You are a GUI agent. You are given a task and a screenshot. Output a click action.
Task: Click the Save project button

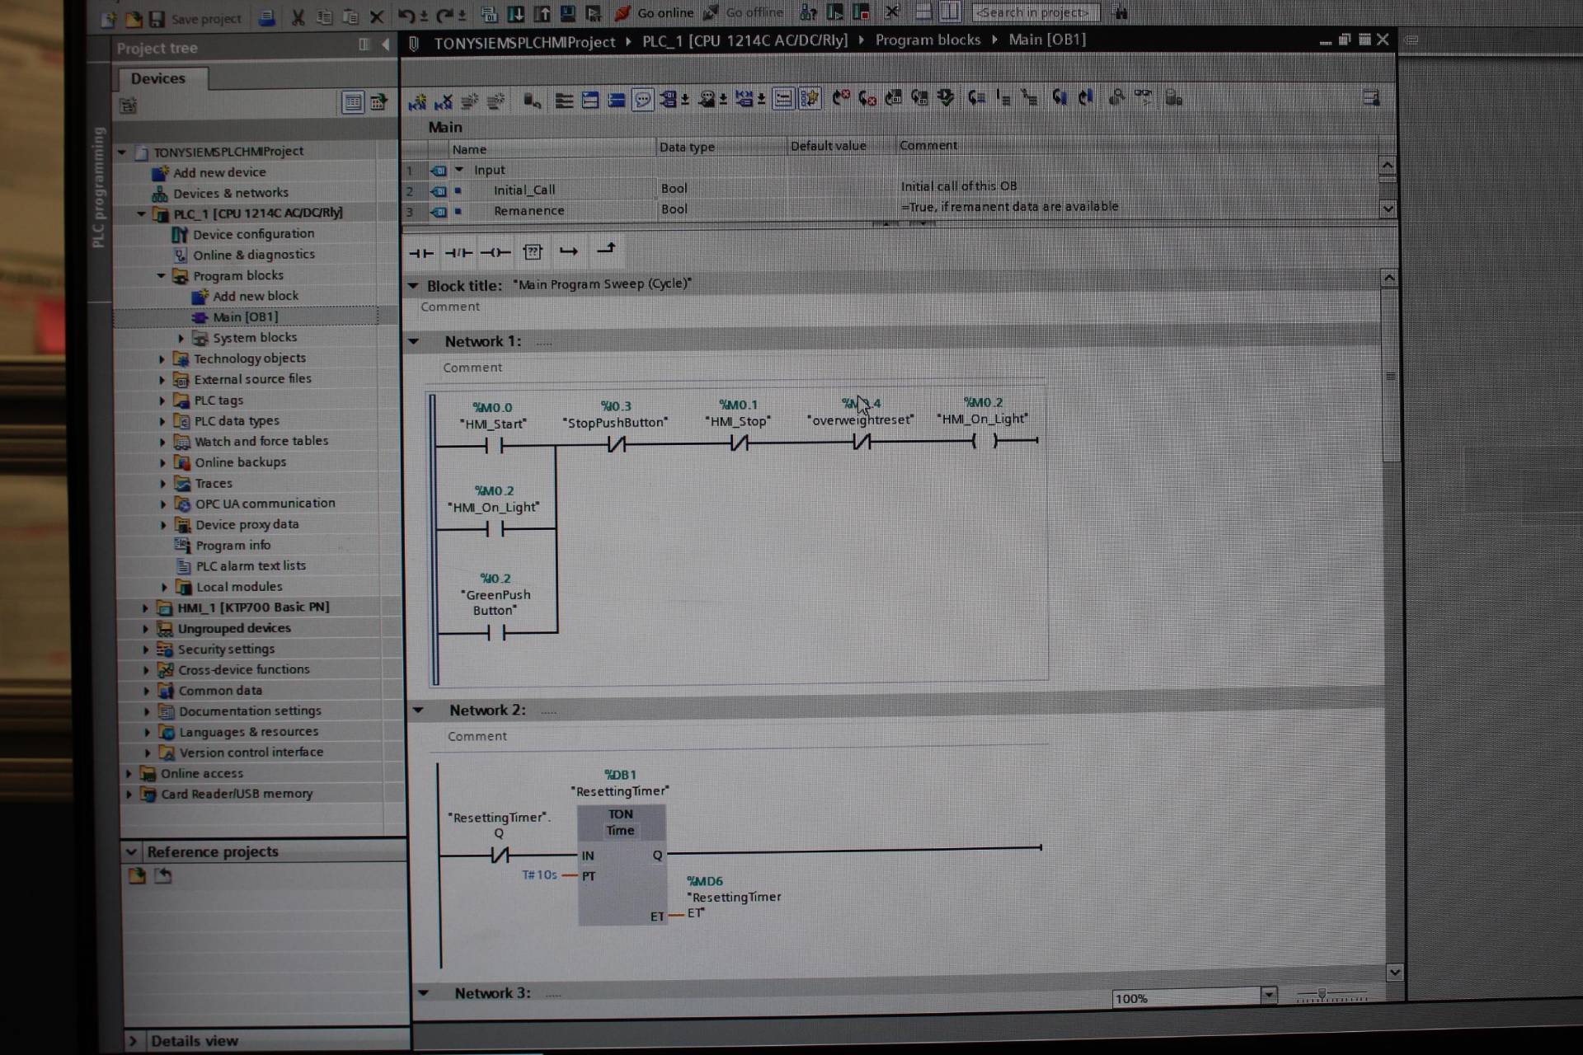(196, 18)
